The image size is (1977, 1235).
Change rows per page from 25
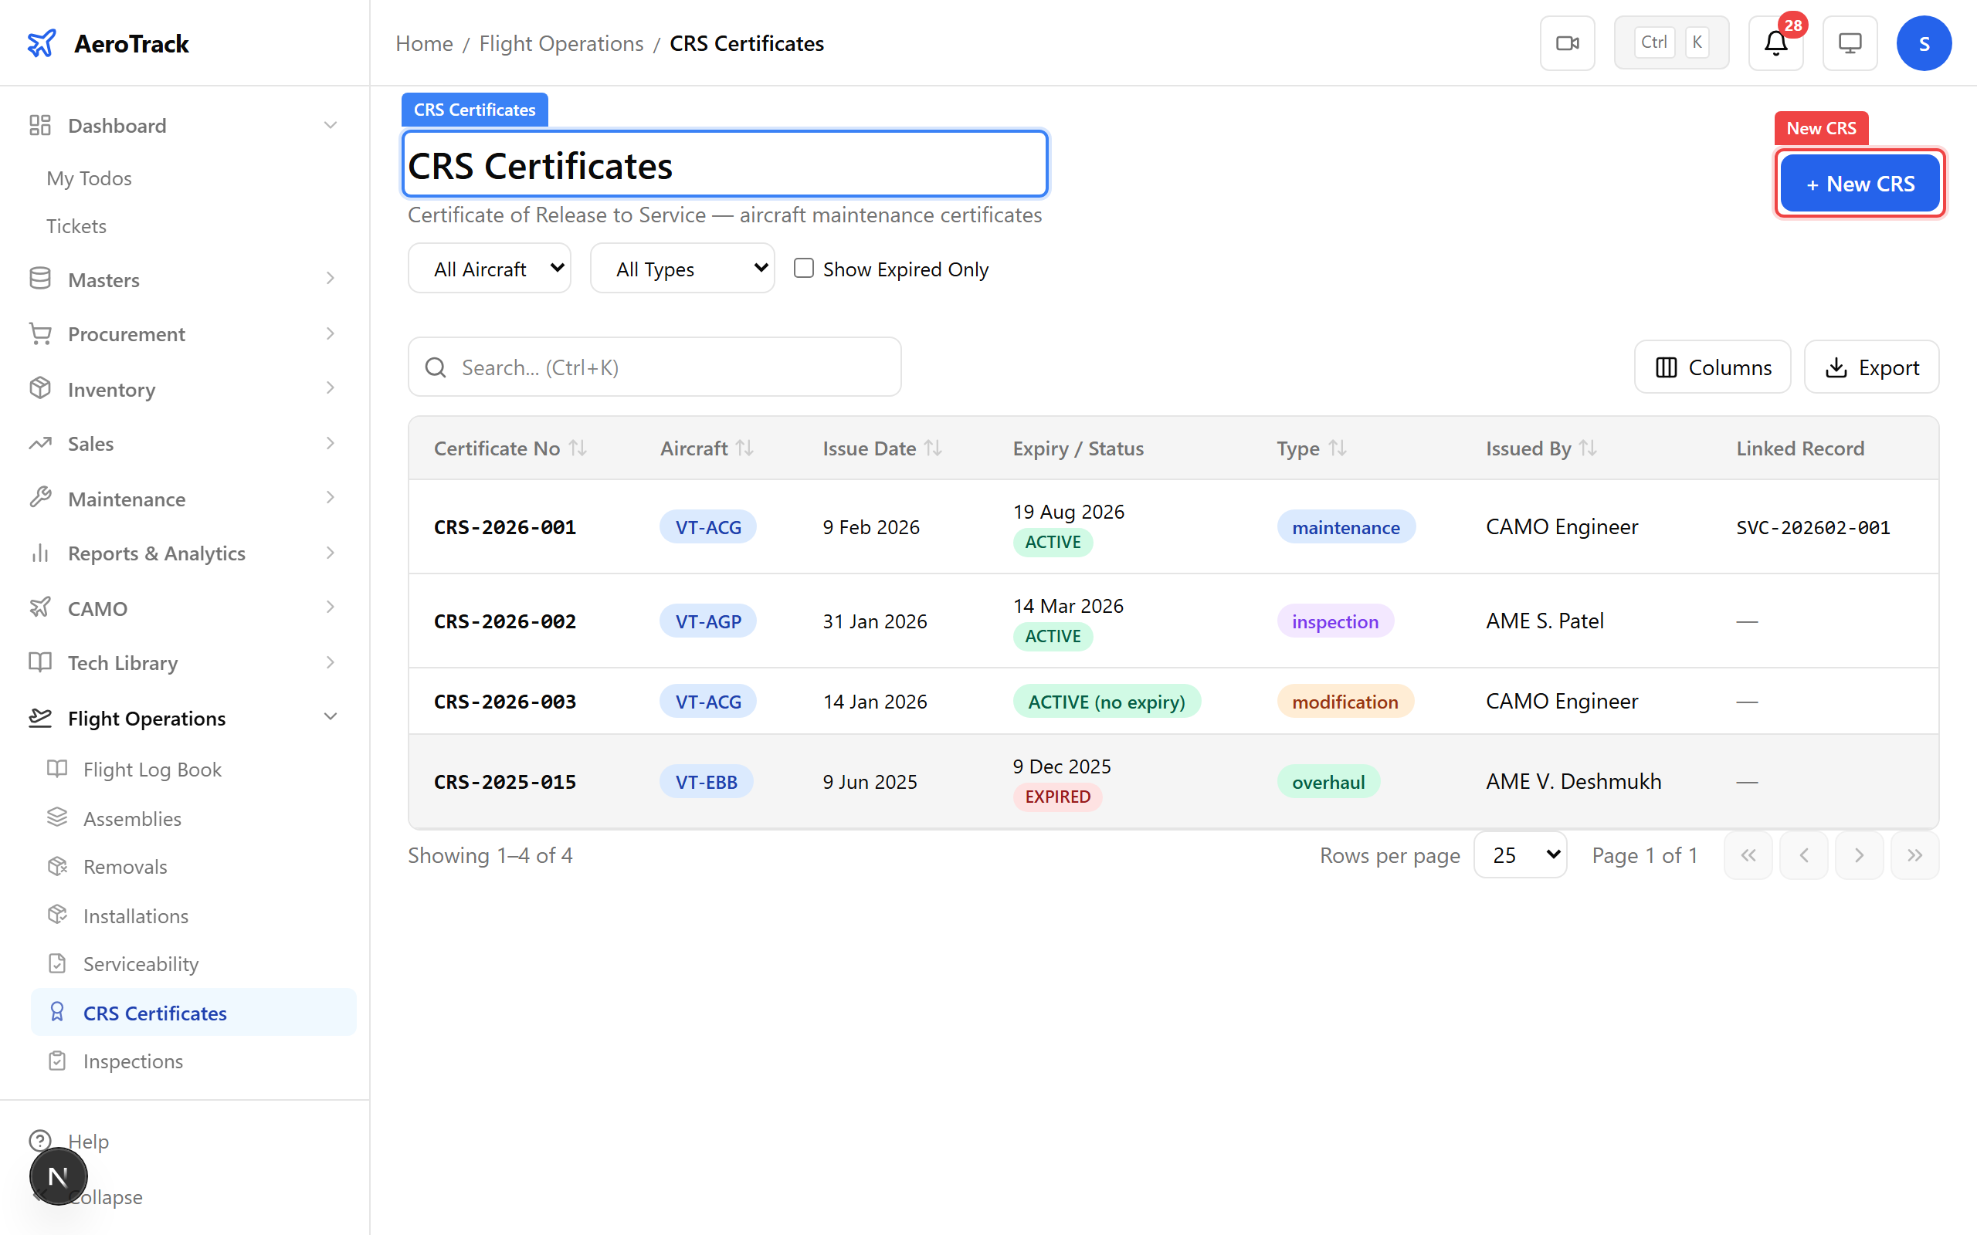tap(1520, 854)
